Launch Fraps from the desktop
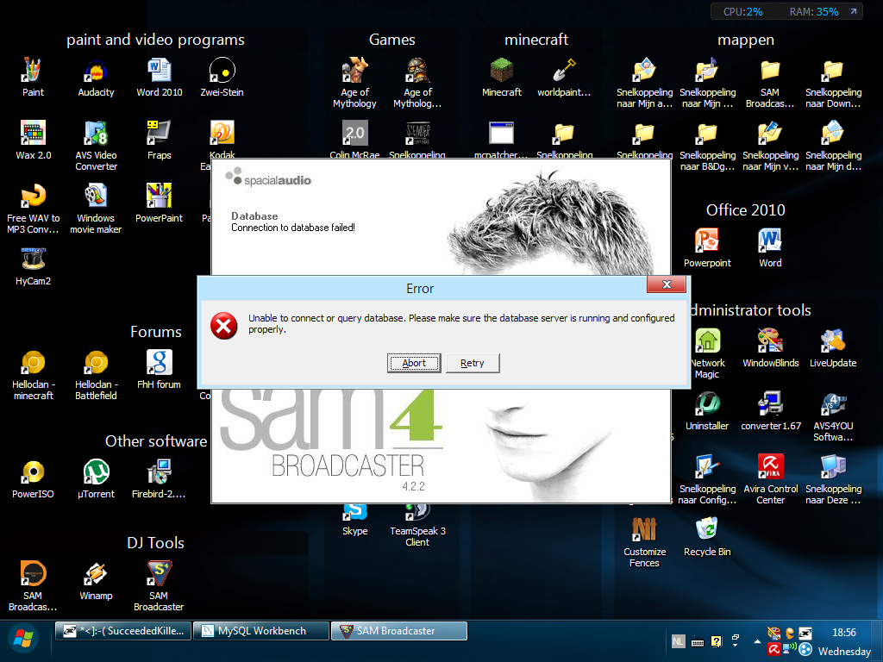 [x=160, y=141]
